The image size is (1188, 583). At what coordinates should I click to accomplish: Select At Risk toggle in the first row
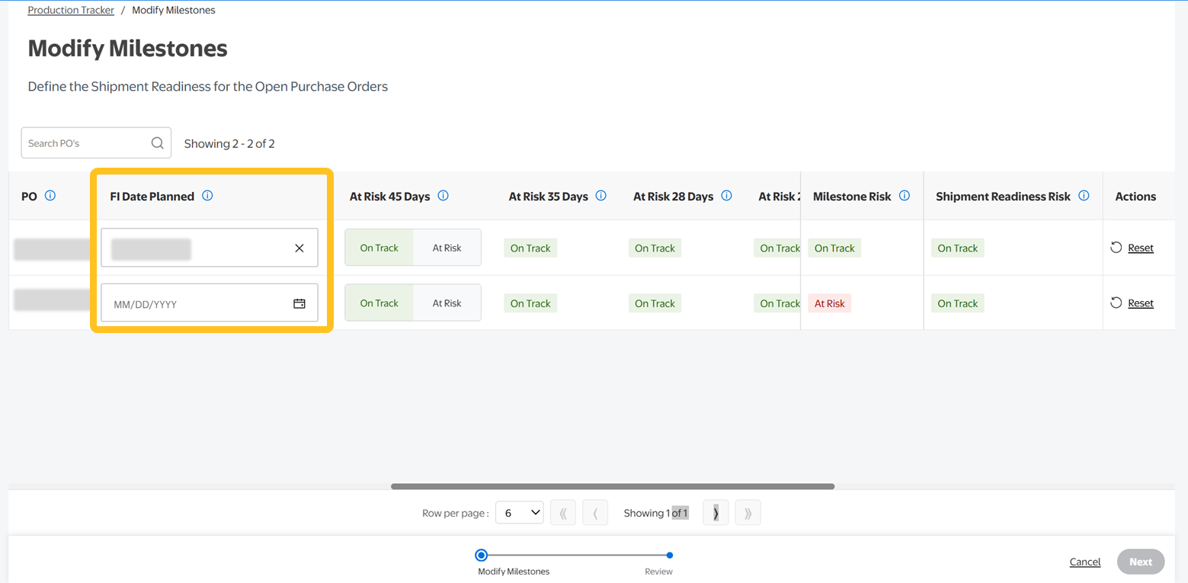[x=447, y=248]
